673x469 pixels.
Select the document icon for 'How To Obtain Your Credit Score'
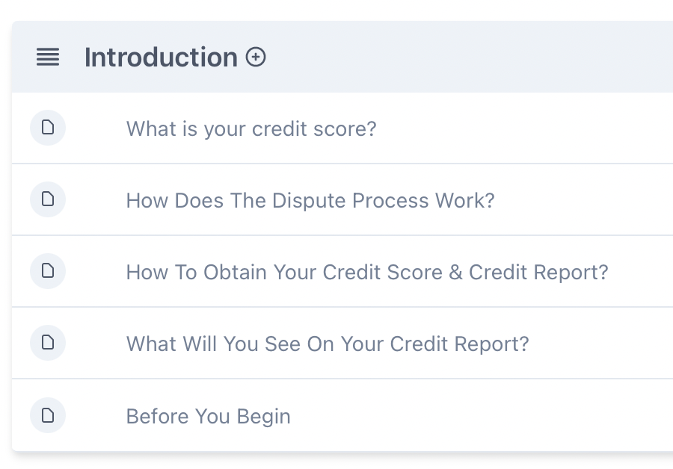coord(48,271)
